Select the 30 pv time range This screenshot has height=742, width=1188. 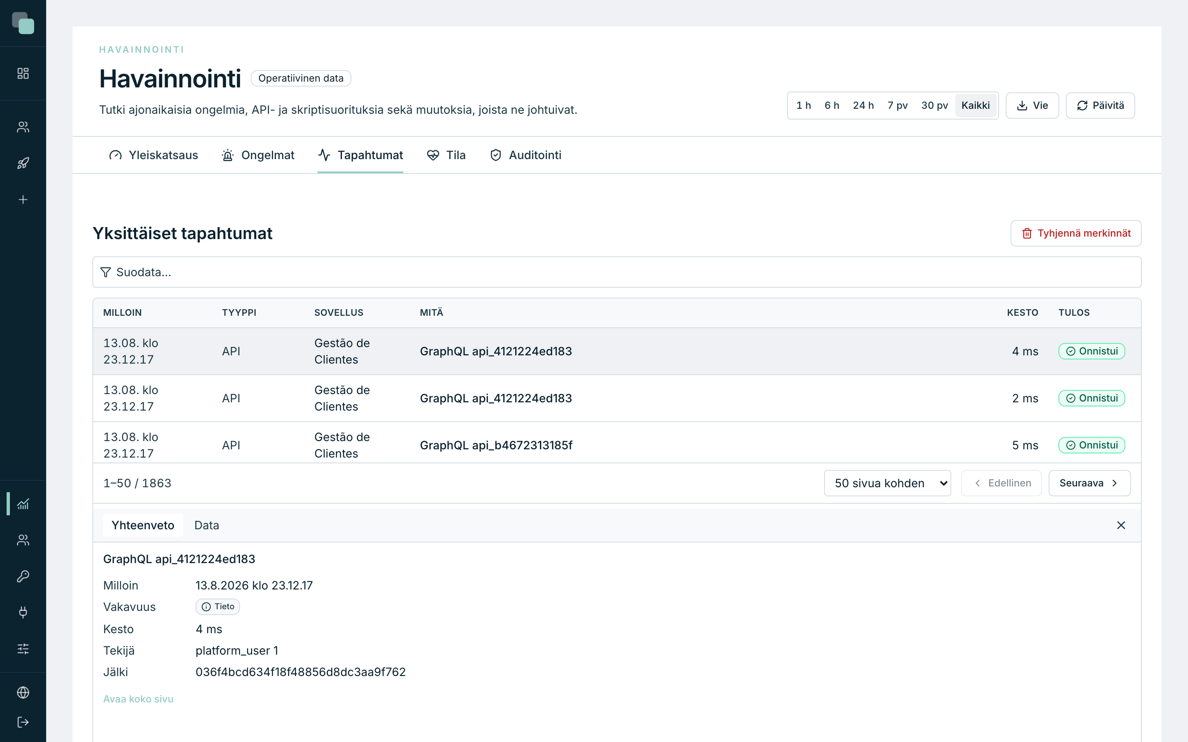click(x=935, y=106)
